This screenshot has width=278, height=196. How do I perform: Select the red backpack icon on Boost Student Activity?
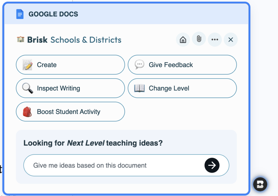point(27,111)
